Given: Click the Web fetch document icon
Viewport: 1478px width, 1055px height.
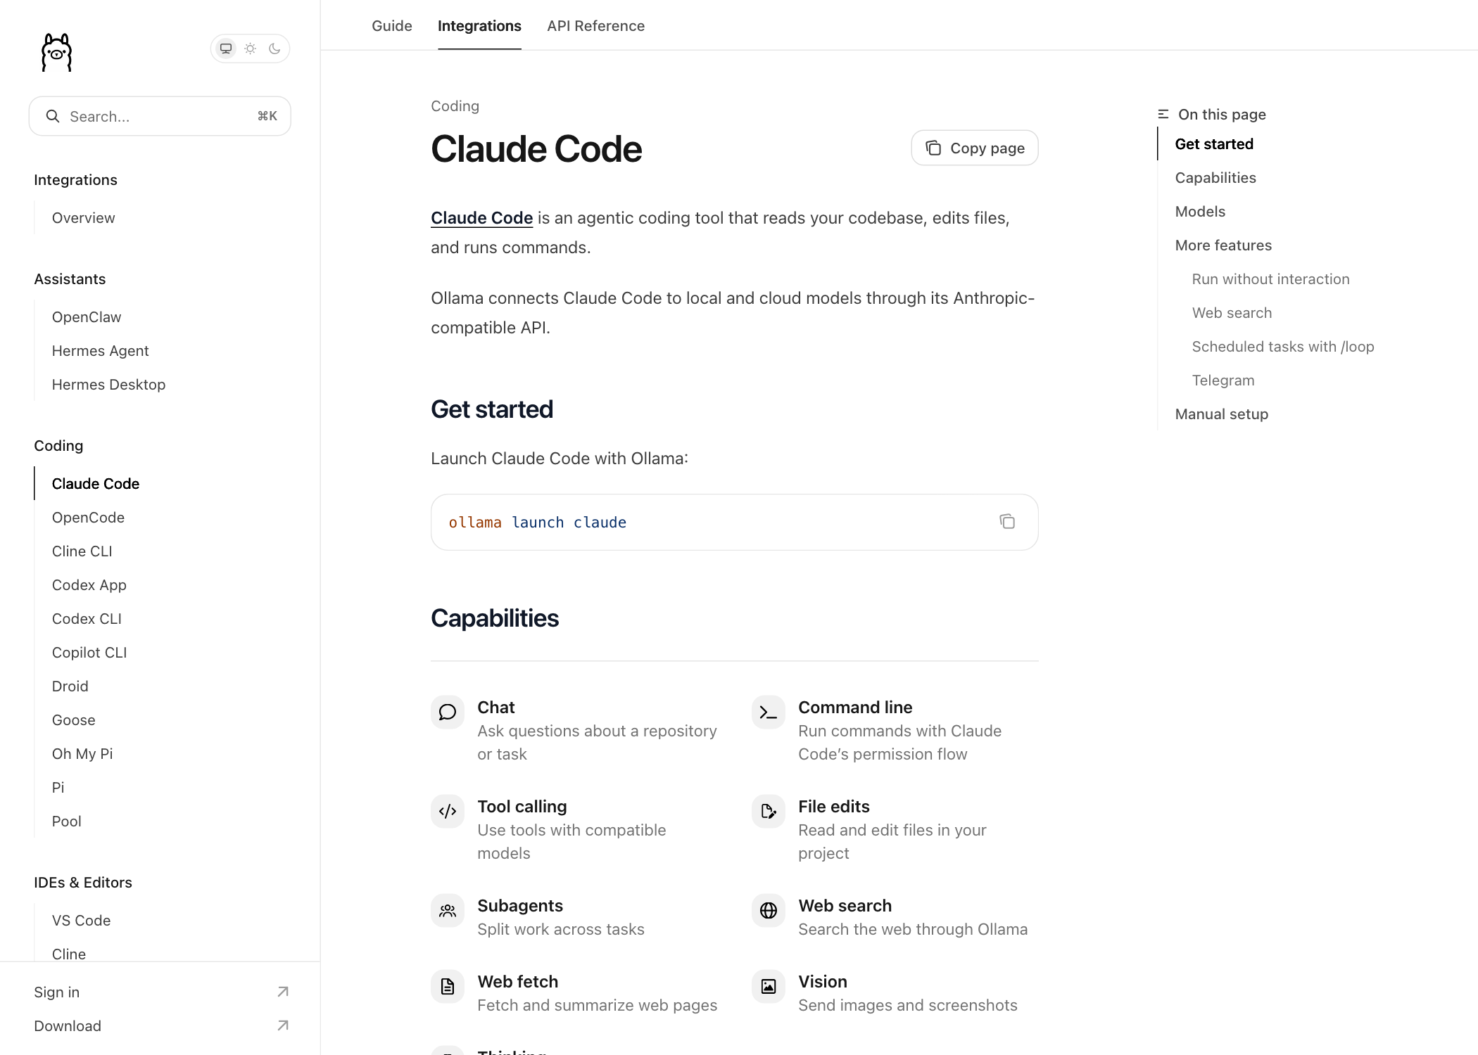Looking at the screenshot, I should click(x=448, y=987).
